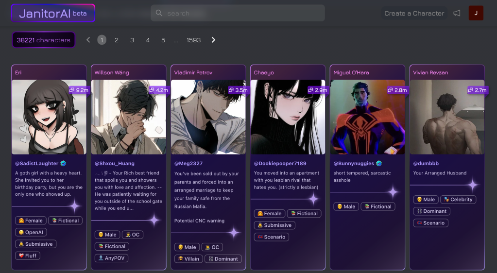Image resolution: width=497 pixels, height=273 pixels.
Task: Open creator @Shxou_Huang profile
Action: [115, 163]
